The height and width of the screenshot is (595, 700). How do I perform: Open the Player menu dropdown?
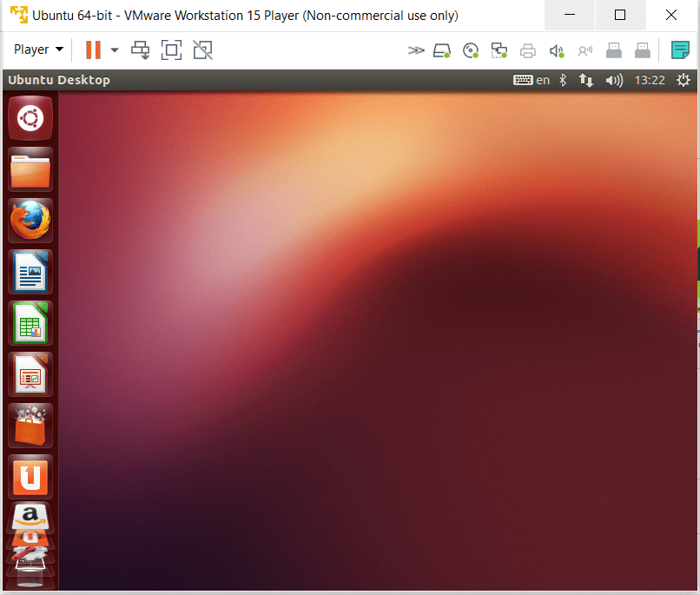click(x=38, y=50)
